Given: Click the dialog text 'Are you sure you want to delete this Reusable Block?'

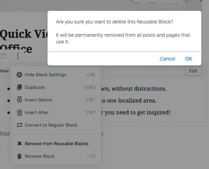Looking at the screenshot, I should pos(115,22).
